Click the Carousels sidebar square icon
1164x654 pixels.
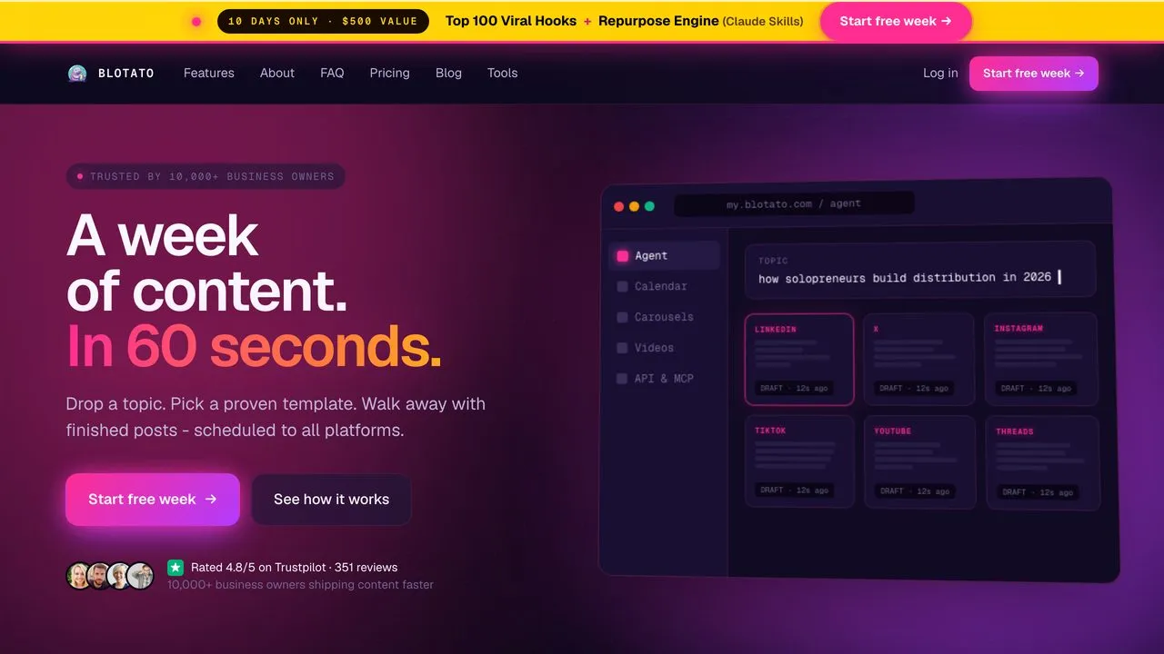click(x=623, y=317)
